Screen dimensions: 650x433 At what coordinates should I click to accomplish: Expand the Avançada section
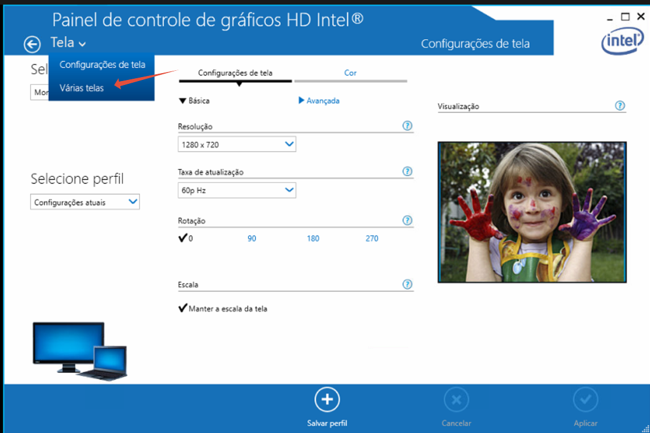[319, 101]
